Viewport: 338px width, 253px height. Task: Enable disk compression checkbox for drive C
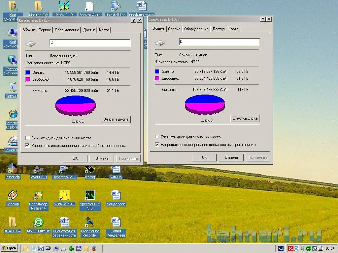[28, 138]
